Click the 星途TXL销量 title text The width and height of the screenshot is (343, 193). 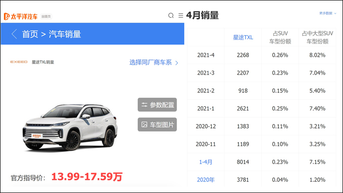(x=43, y=62)
